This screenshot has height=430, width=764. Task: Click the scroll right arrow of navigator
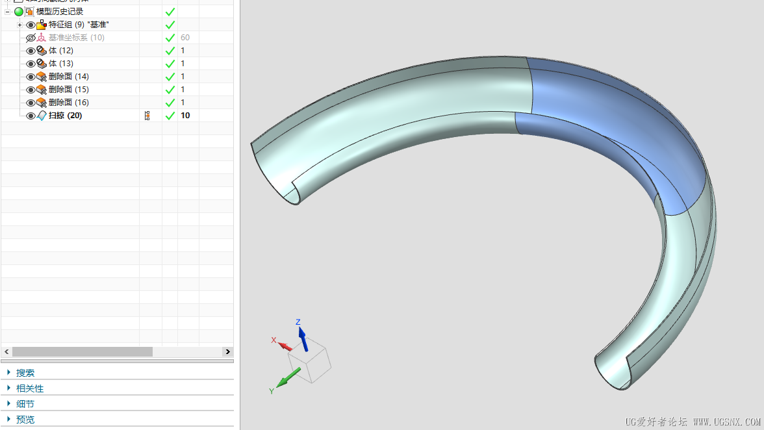click(x=227, y=351)
